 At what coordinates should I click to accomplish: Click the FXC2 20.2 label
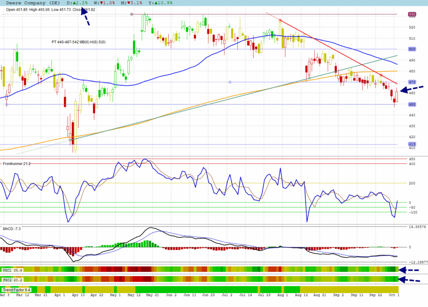(13, 280)
